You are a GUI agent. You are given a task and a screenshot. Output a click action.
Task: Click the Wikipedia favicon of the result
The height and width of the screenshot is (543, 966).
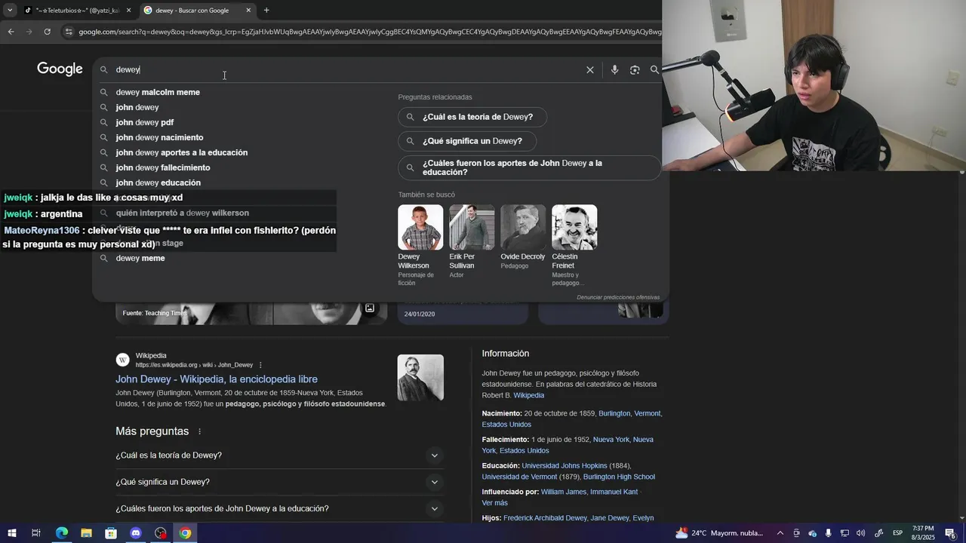[122, 360]
